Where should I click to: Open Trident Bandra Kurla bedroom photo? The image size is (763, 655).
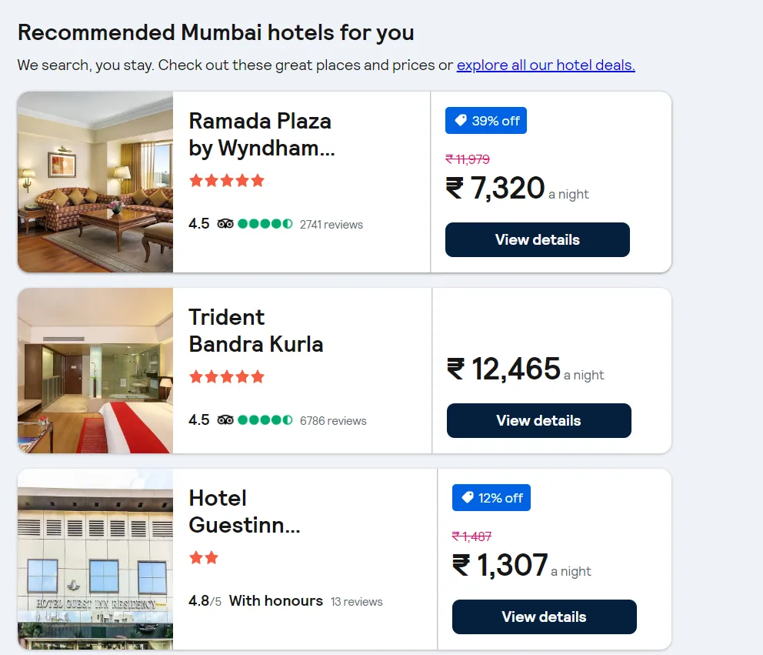pyautogui.click(x=95, y=371)
